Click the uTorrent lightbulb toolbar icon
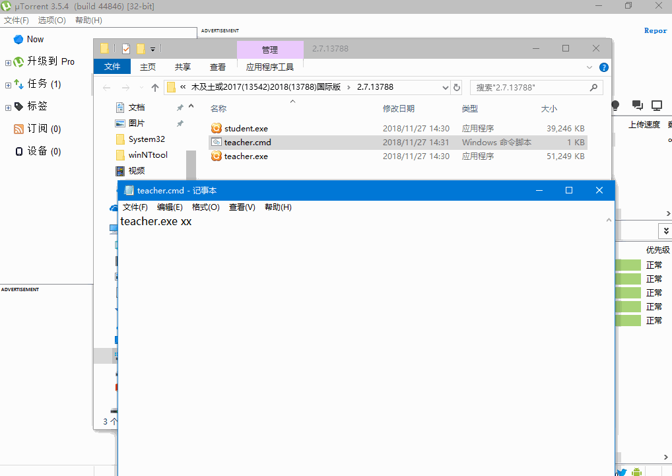This screenshot has height=476, width=672. click(x=615, y=105)
